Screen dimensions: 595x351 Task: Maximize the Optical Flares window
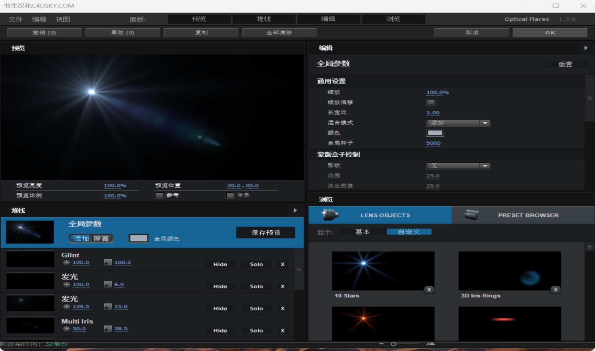point(555,6)
